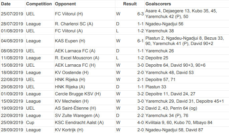This screenshot has height=133, width=229.
Task: Select the Competition column header
Action: pos(39,4)
